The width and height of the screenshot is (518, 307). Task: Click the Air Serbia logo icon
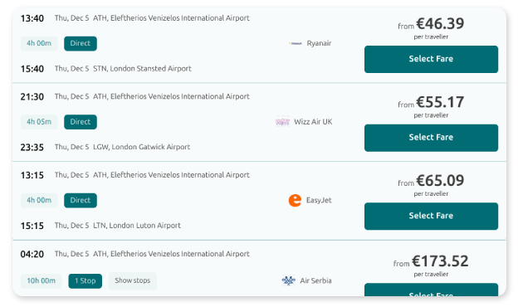pos(288,280)
